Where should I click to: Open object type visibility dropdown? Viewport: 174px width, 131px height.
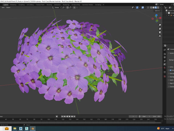click(133, 8)
